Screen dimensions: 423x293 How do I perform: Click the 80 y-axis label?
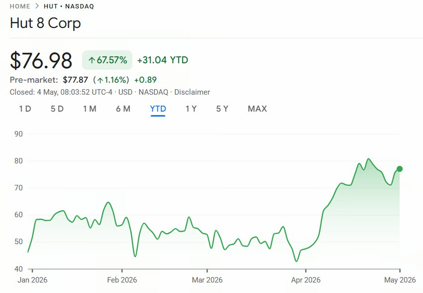tap(18, 161)
